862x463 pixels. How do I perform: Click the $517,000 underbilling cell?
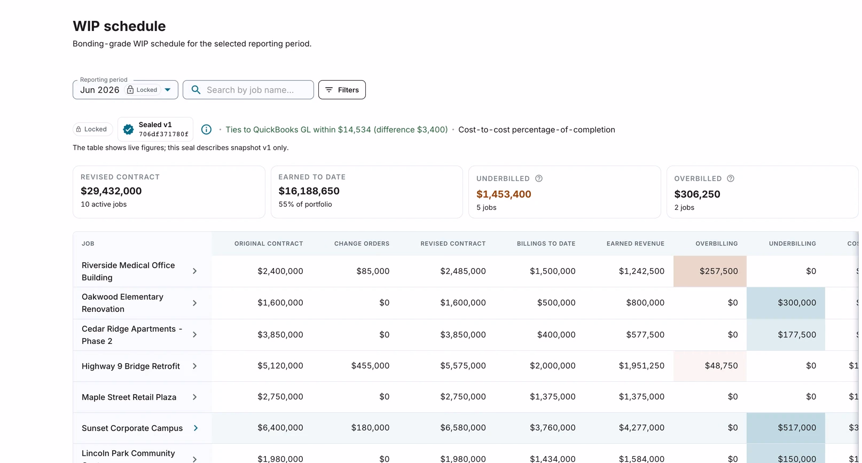786,428
